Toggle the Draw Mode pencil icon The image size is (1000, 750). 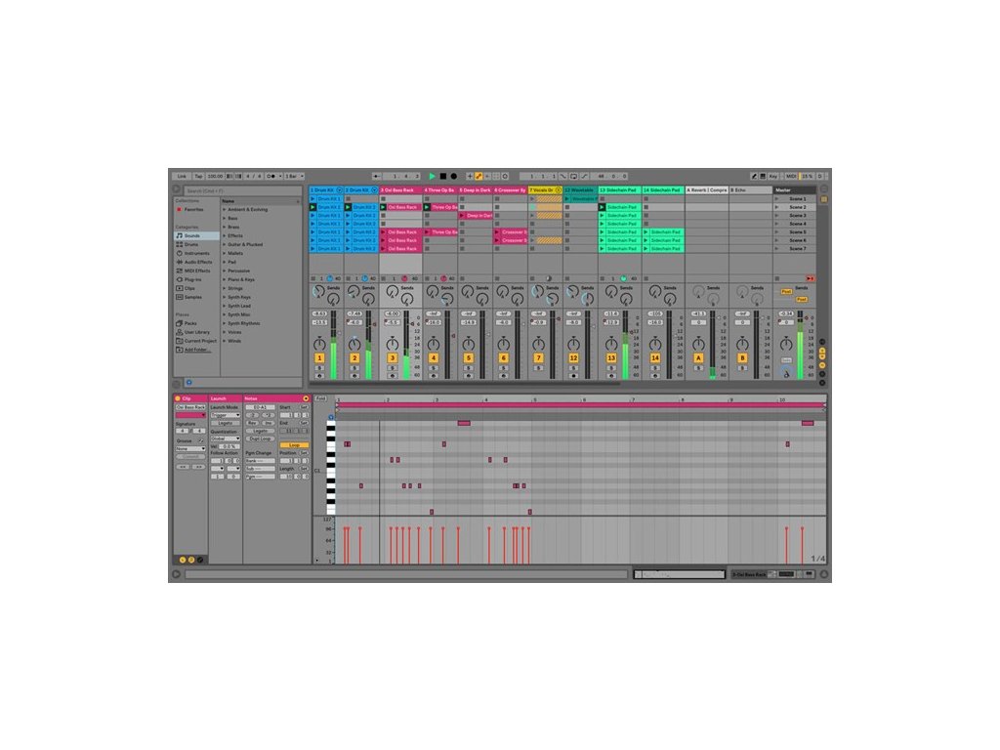pyautogui.click(x=754, y=176)
